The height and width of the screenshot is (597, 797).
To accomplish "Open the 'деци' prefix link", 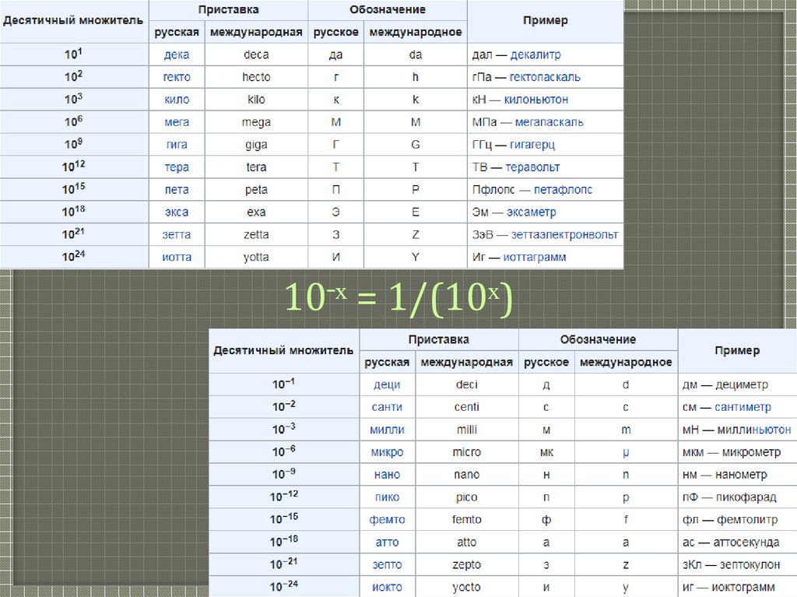I will point(387,385).
